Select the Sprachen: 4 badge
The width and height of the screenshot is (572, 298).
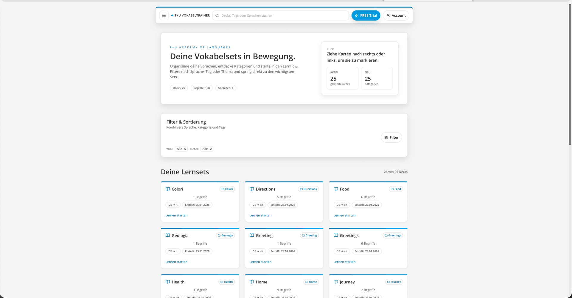click(x=226, y=88)
